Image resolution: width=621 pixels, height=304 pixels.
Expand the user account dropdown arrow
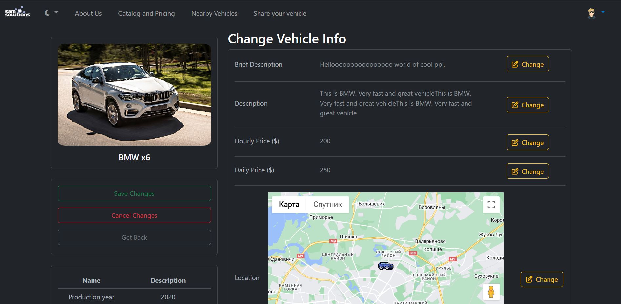(x=603, y=12)
